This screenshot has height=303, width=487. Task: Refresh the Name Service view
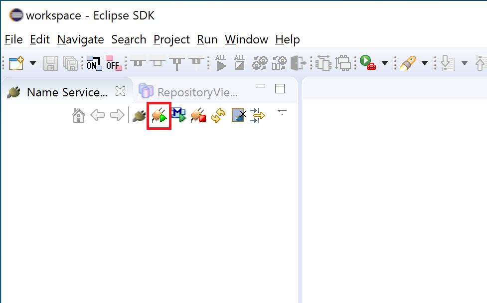218,116
